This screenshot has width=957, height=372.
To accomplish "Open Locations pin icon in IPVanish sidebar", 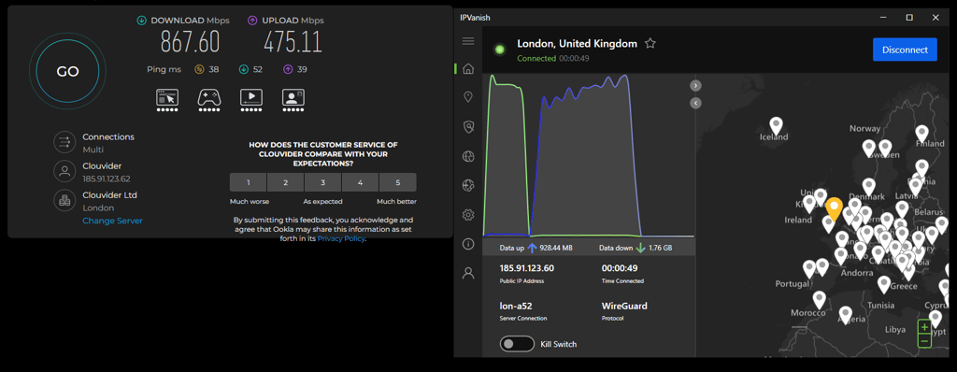I will [468, 96].
